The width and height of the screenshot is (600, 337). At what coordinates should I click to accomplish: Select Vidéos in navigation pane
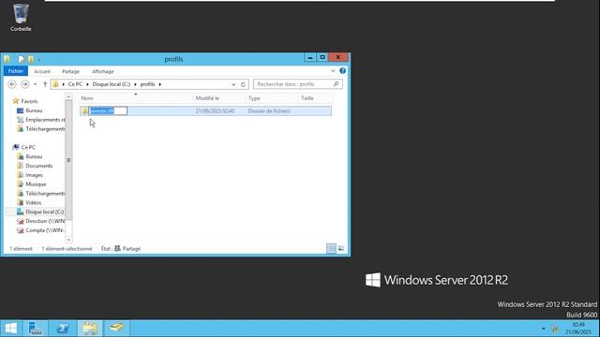[x=34, y=202]
